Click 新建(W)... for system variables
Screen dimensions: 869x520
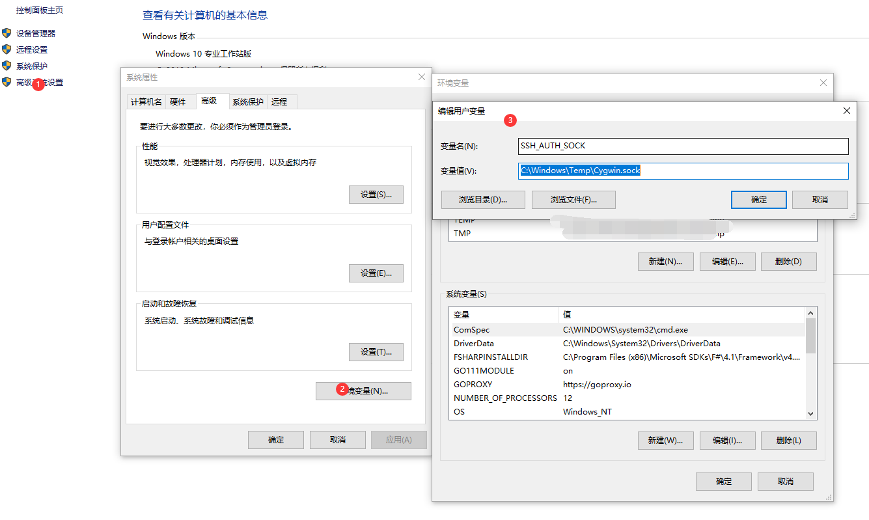[x=665, y=440]
